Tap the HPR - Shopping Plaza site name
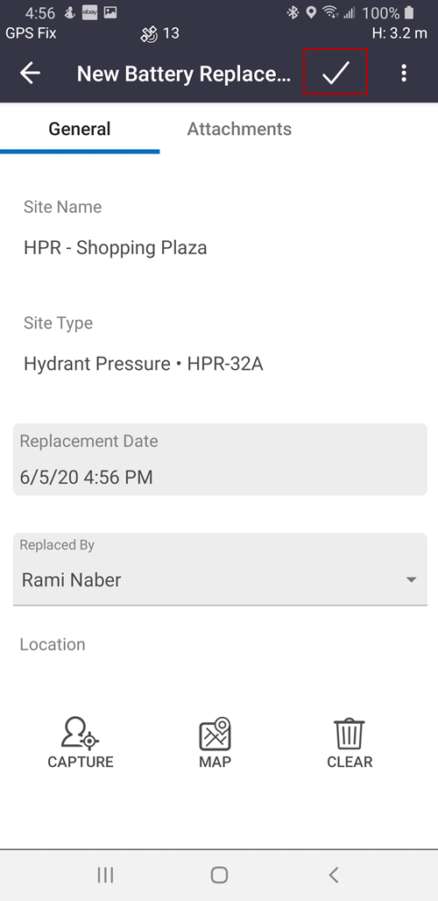 coord(116,248)
